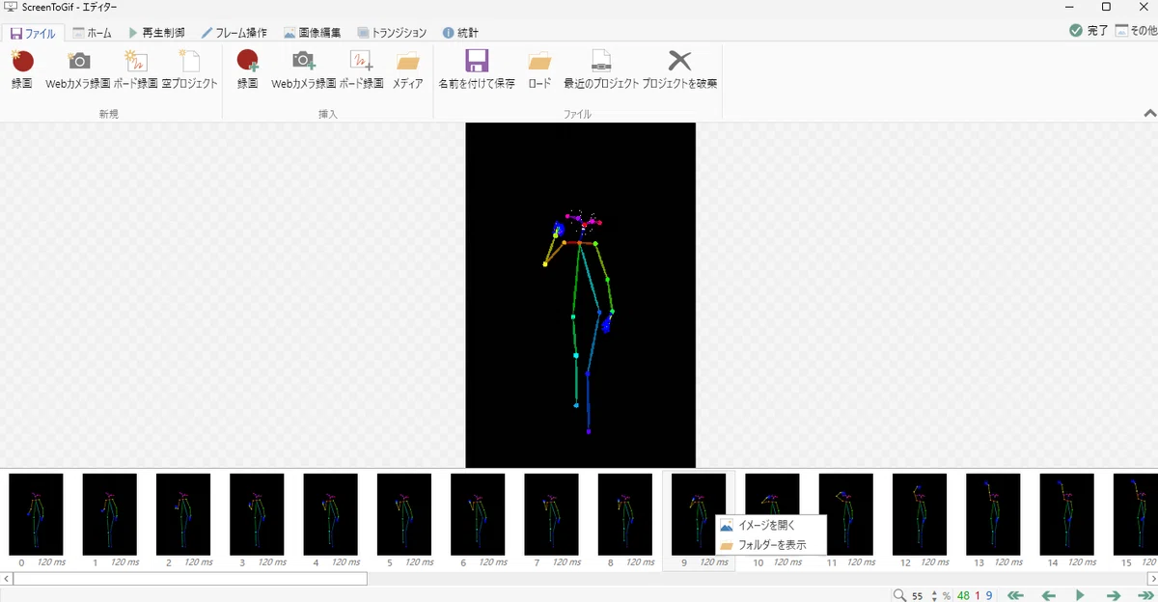Open the 画像編集 tab
The height and width of the screenshot is (602, 1158).
click(312, 33)
